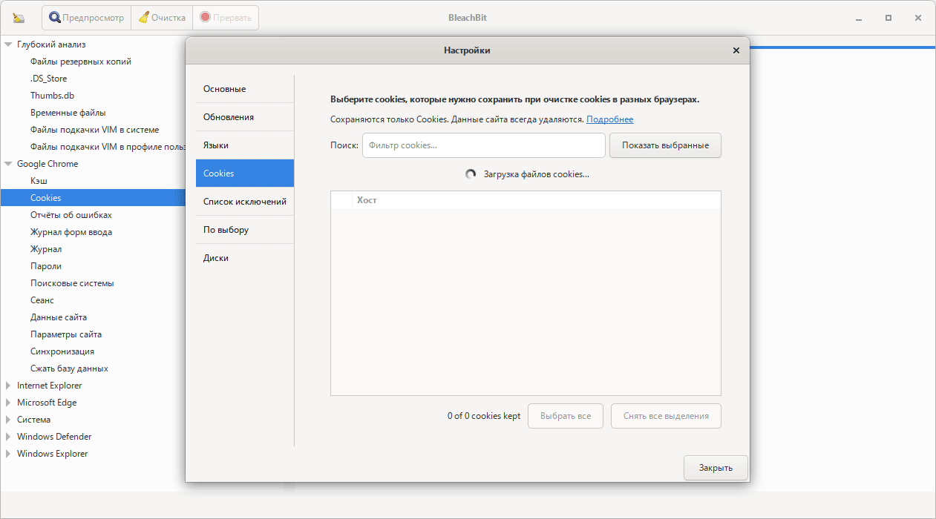Expand the Windows Defender node

click(7, 436)
